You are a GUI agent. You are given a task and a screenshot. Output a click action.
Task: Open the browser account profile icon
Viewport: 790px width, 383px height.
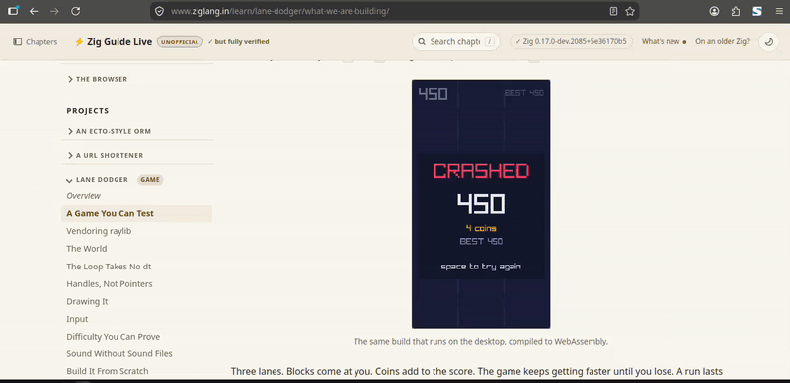(x=714, y=11)
